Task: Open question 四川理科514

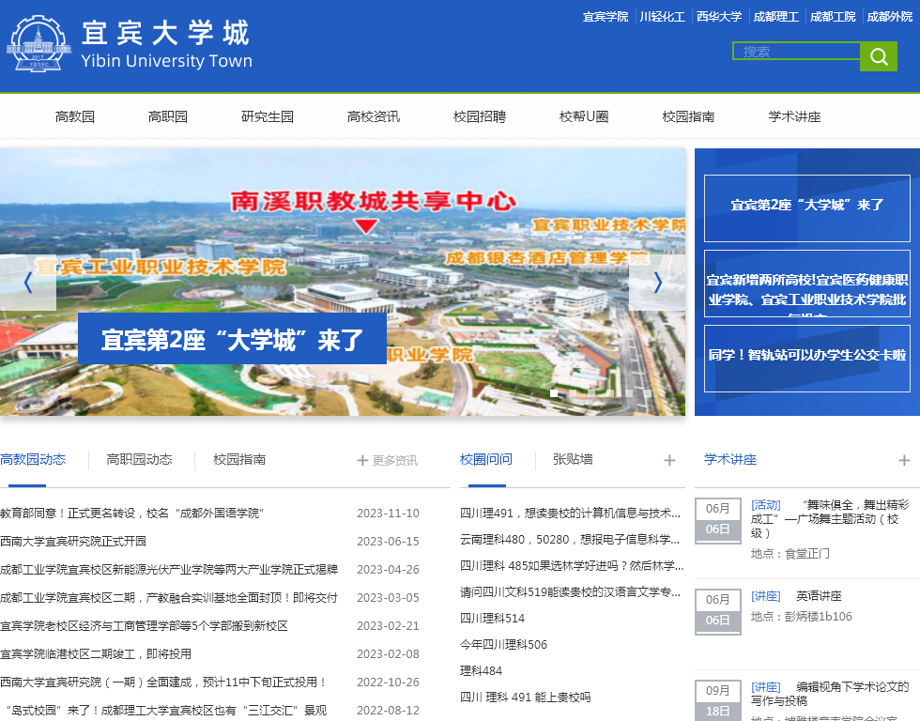Action: [492, 619]
